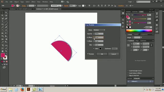Viewport: 164px width, 92px height.
Task: Open the fill color dropdown in control bar
Action: point(15,6)
